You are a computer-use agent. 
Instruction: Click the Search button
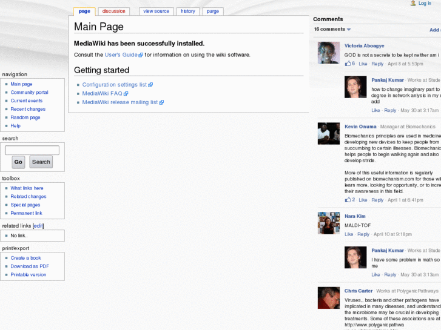click(x=41, y=162)
